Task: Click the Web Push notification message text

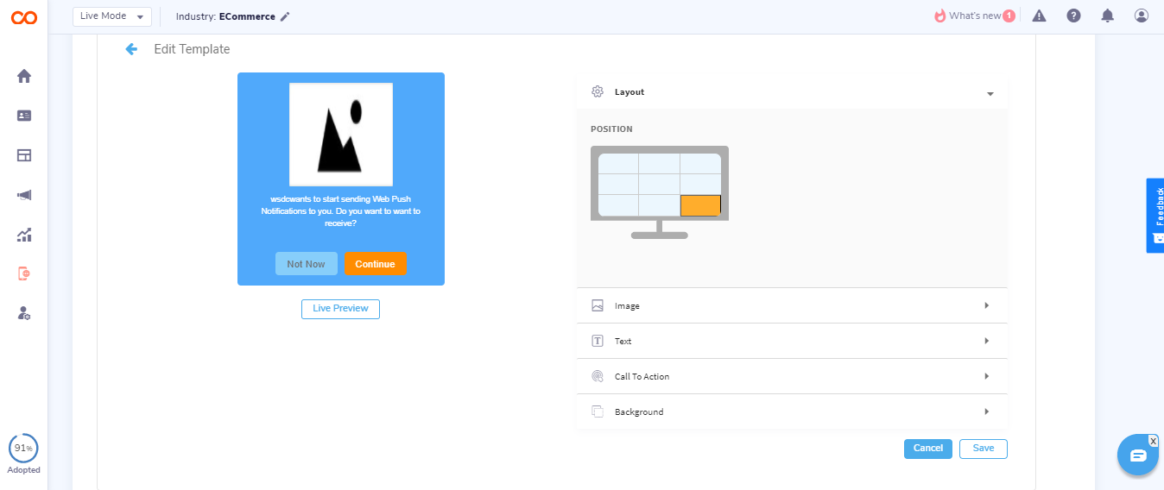Action: (340, 210)
